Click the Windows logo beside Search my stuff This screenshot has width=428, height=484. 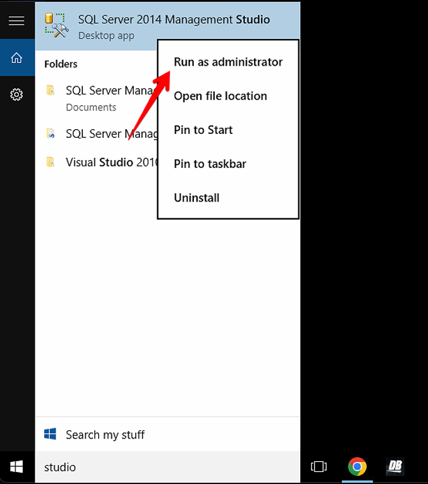[50, 434]
